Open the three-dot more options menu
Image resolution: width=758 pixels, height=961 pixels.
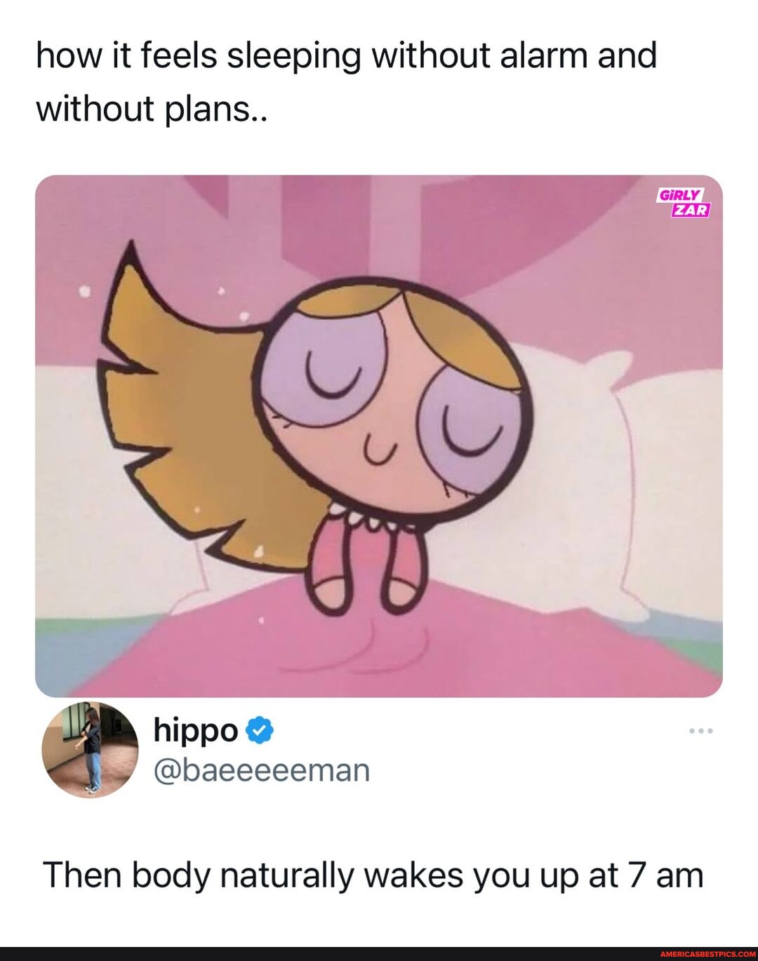pyautogui.click(x=700, y=732)
